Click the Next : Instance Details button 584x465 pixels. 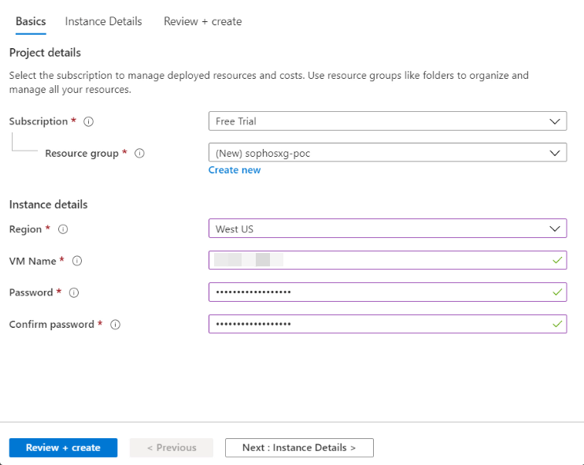click(299, 448)
